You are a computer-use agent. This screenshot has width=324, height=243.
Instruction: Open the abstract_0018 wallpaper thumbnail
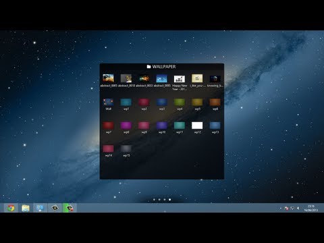pyautogui.click(x=126, y=78)
